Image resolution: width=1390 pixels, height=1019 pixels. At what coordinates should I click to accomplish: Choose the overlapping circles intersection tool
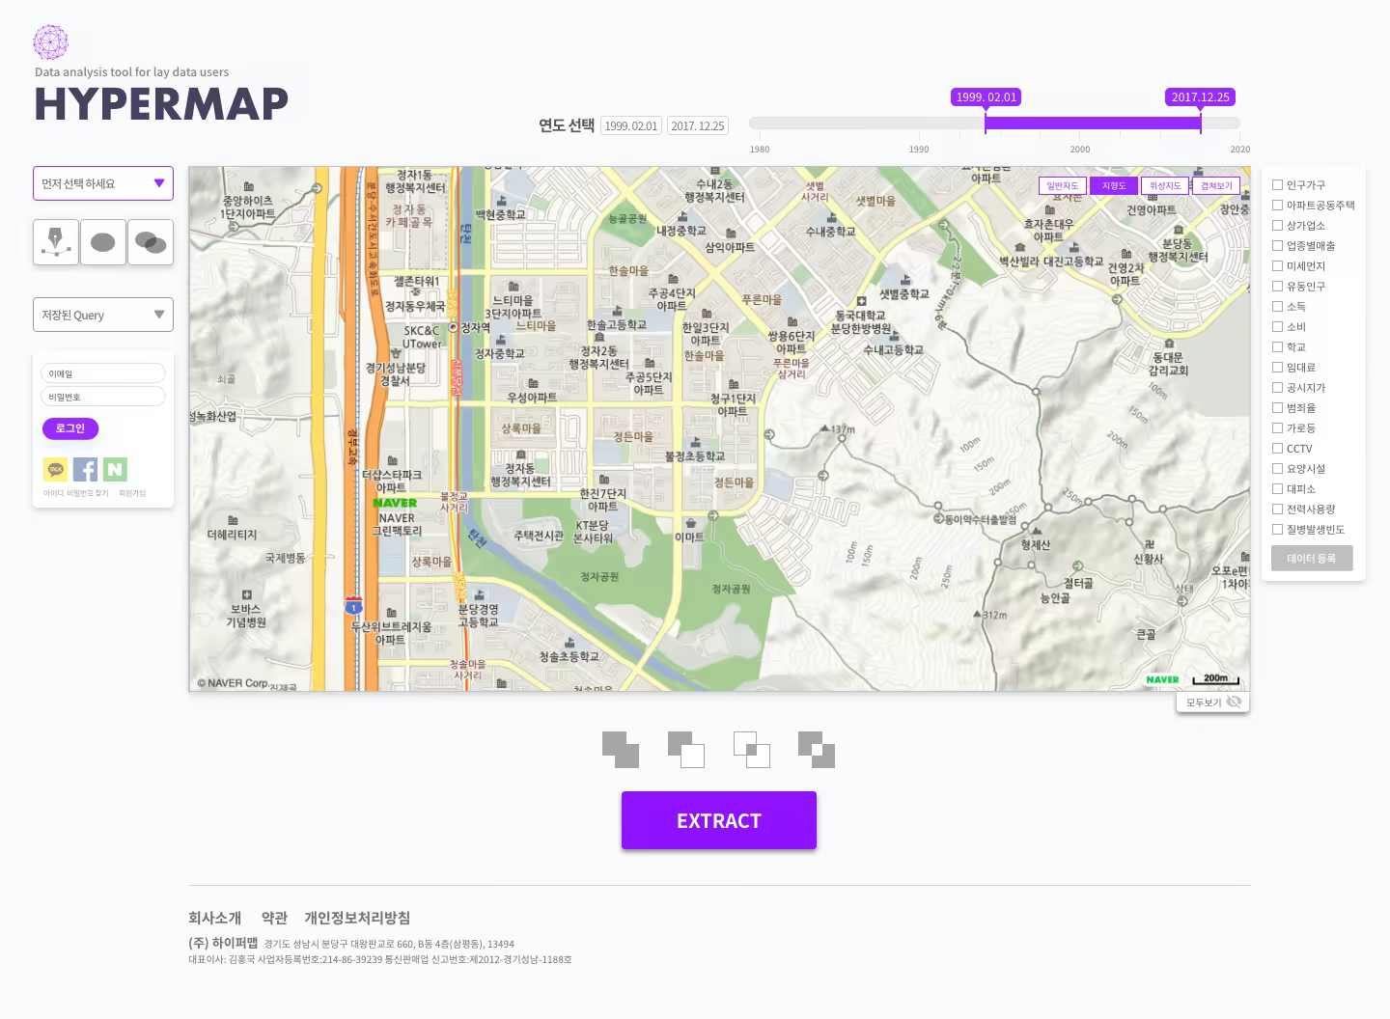point(151,242)
